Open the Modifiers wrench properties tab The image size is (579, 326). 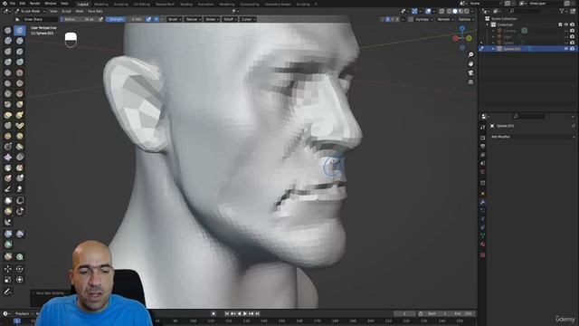[482, 202]
